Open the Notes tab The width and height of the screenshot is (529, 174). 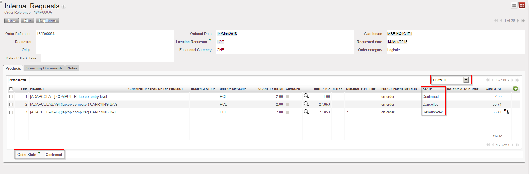72,68
